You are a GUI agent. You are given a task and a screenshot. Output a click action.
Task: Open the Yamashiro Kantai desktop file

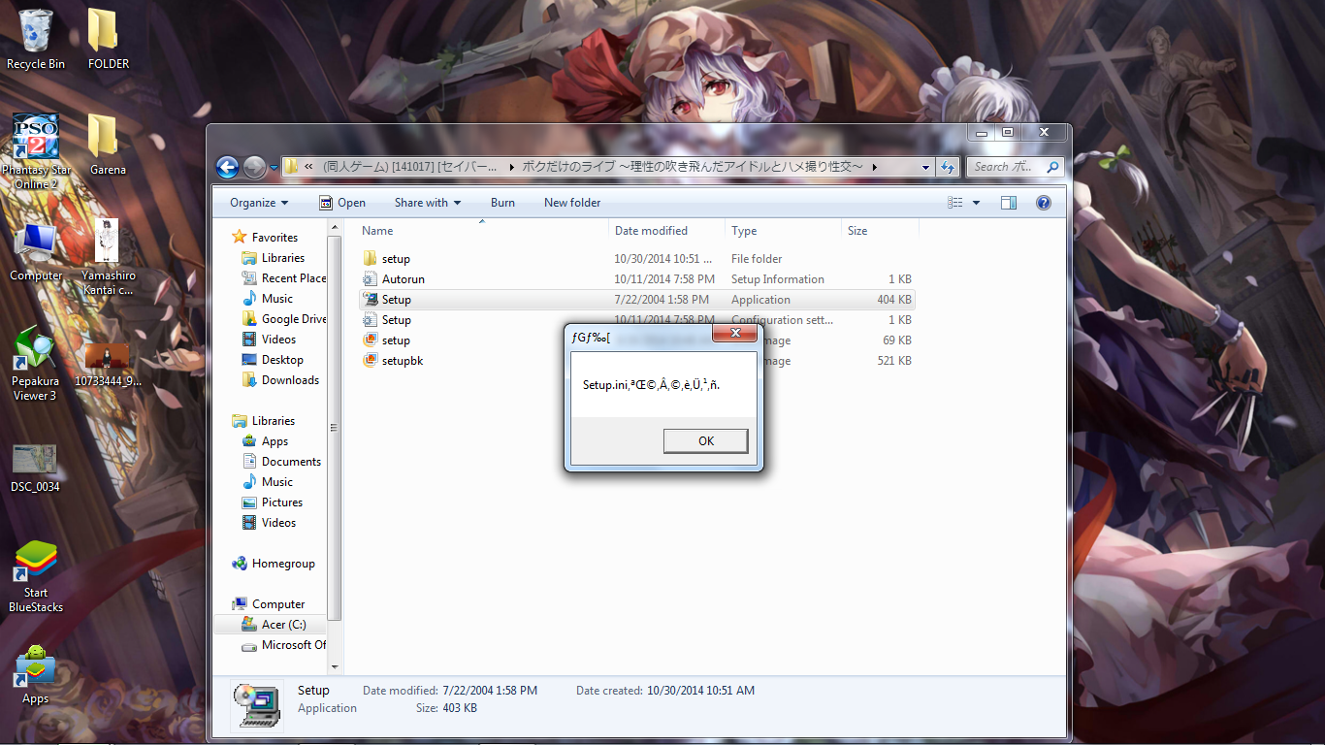pos(108,257)
